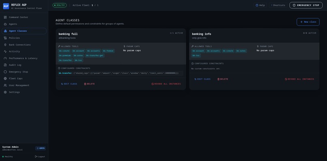Click 'only give info' description text
Image resolution: width=327 pixels, height=161 pixels.
tap(199, 38)
